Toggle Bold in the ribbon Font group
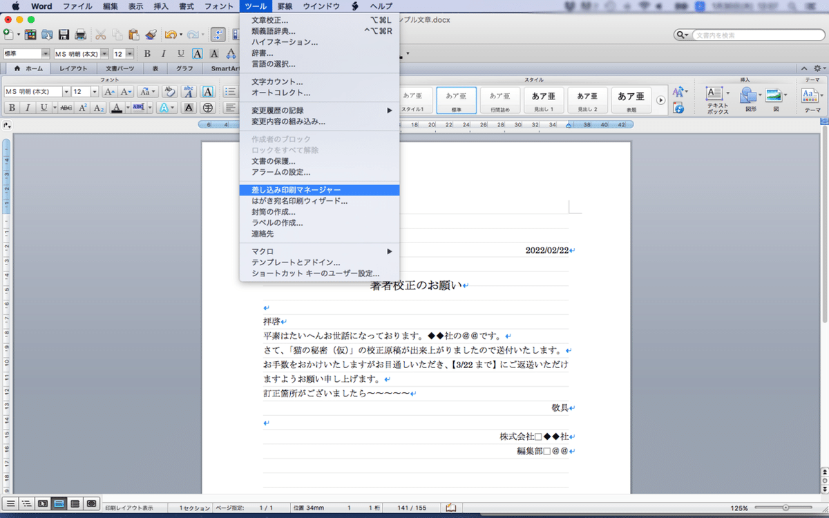 click(11, 108)
